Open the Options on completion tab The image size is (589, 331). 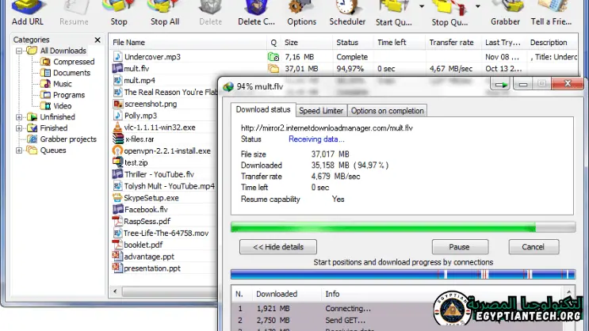point(388,111)
